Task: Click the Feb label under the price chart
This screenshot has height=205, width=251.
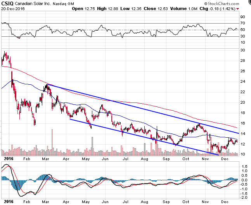Action: point(27,159)
